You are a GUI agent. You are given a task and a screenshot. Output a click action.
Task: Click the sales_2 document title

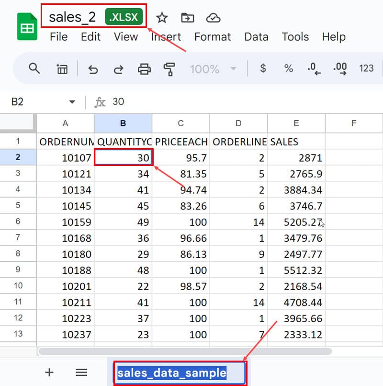click(72, 17)
